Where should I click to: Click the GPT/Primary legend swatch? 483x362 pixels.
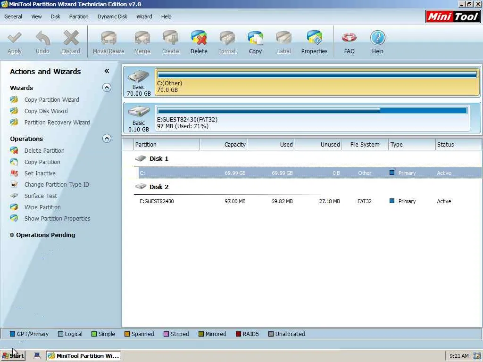[x=12, y=334]
